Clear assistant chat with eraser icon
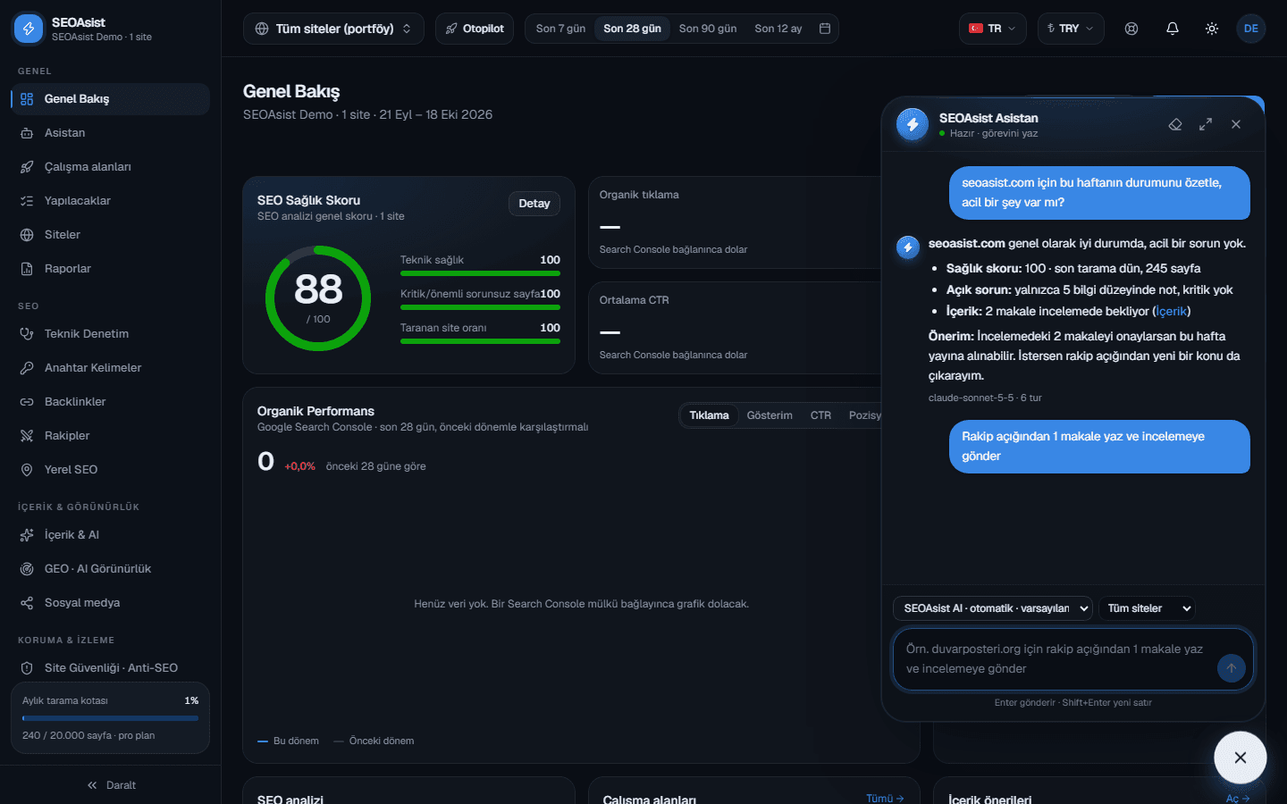This screenshot has height=804, width=1287. [1175, 124]
